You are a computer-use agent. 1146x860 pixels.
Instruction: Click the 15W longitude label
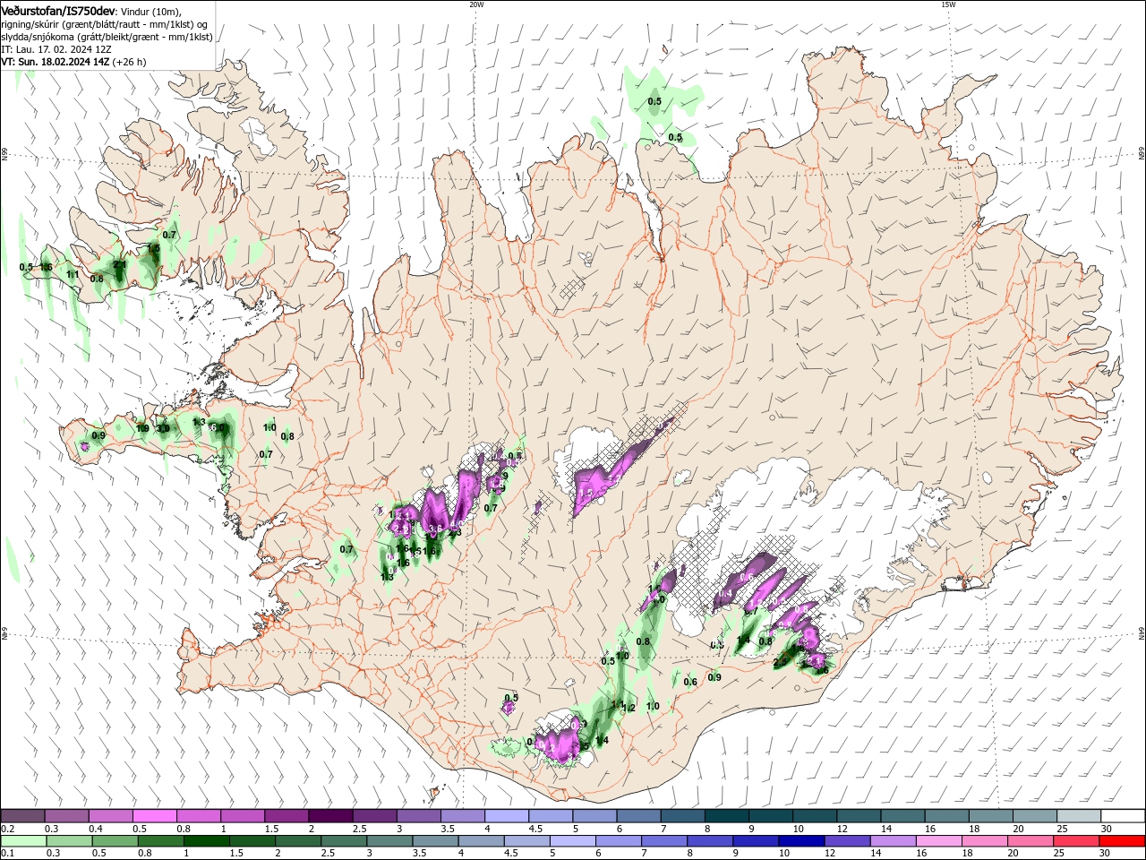coord(948,4)
